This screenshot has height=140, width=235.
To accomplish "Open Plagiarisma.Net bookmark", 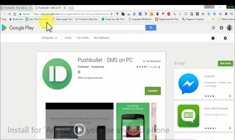I will point(167,19).
